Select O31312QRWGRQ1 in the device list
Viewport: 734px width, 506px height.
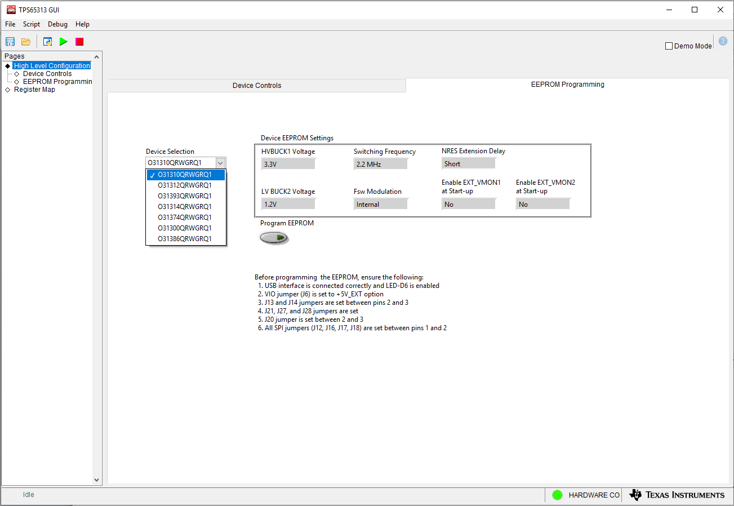pos(186,185)
